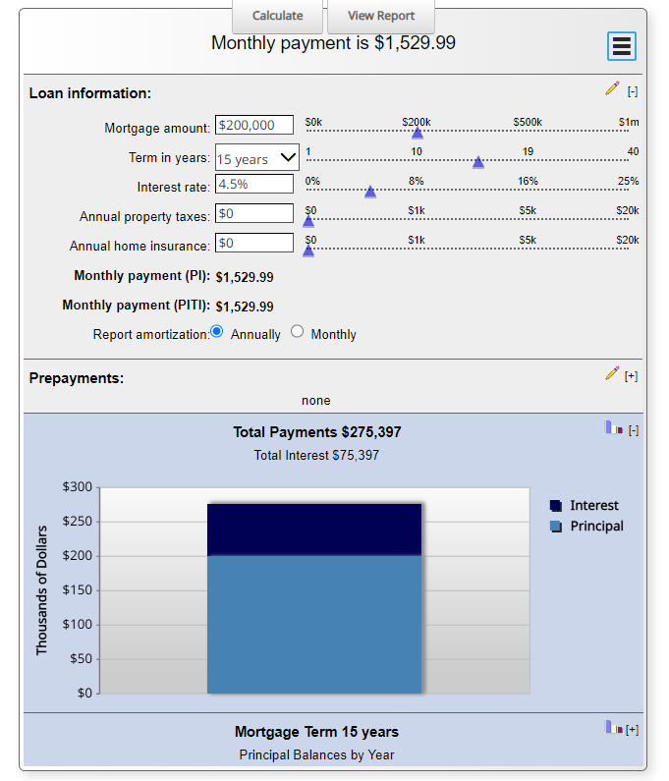Click the Principal legend color square

coord(556,527)
